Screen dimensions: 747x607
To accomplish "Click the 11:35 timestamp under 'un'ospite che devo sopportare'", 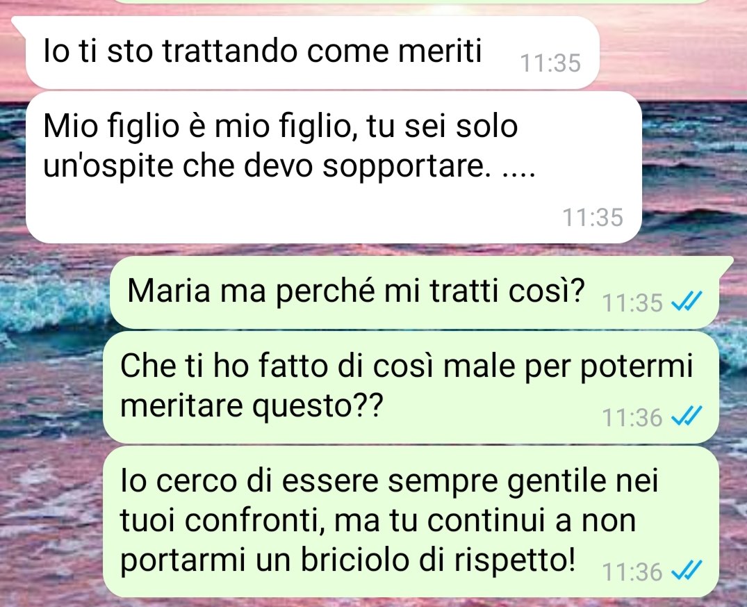I will tap(593, 218).
